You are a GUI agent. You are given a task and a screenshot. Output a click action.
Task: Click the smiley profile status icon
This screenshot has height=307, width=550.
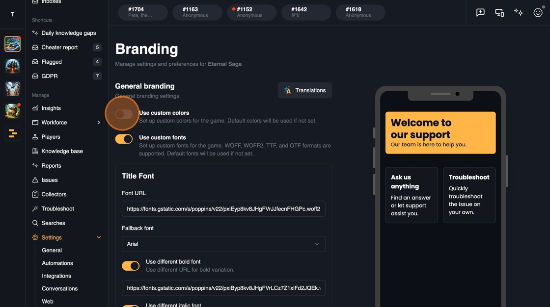[538, 13]
